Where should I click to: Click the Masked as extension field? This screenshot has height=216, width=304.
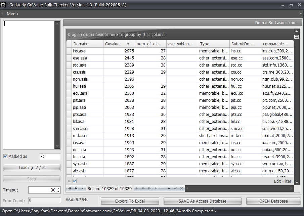point(50,157)
